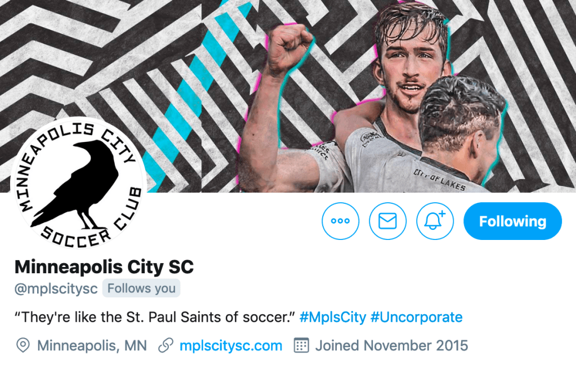Click the location pin icon

click(23, 345)
